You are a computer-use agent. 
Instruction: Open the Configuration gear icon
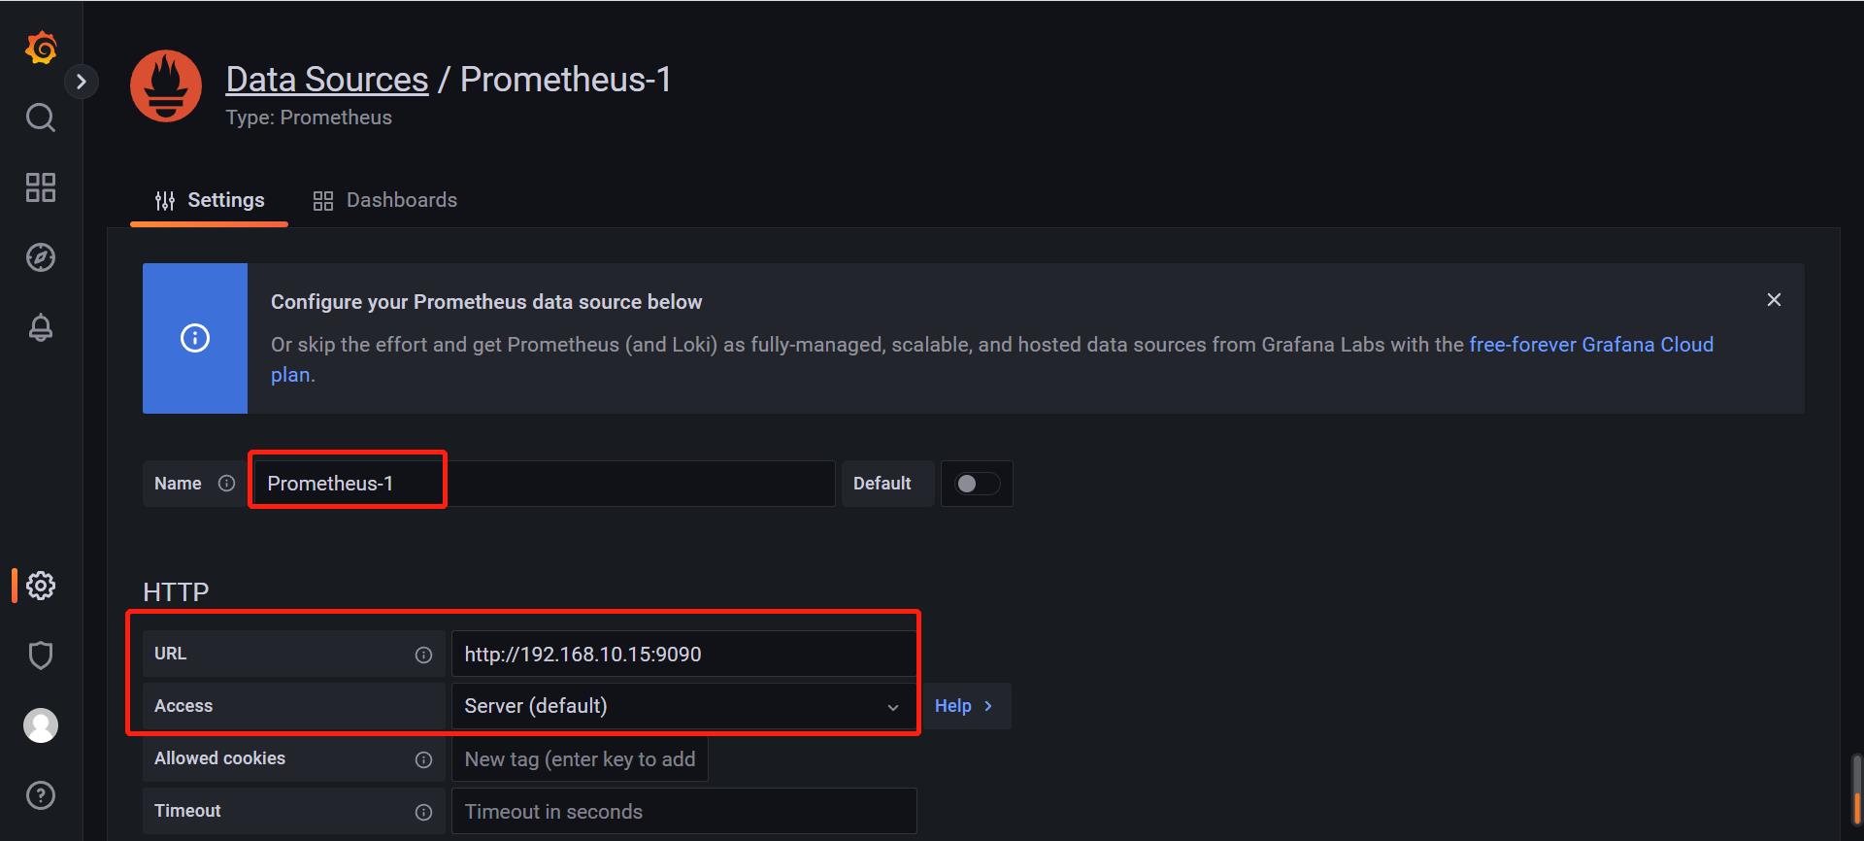41,586
